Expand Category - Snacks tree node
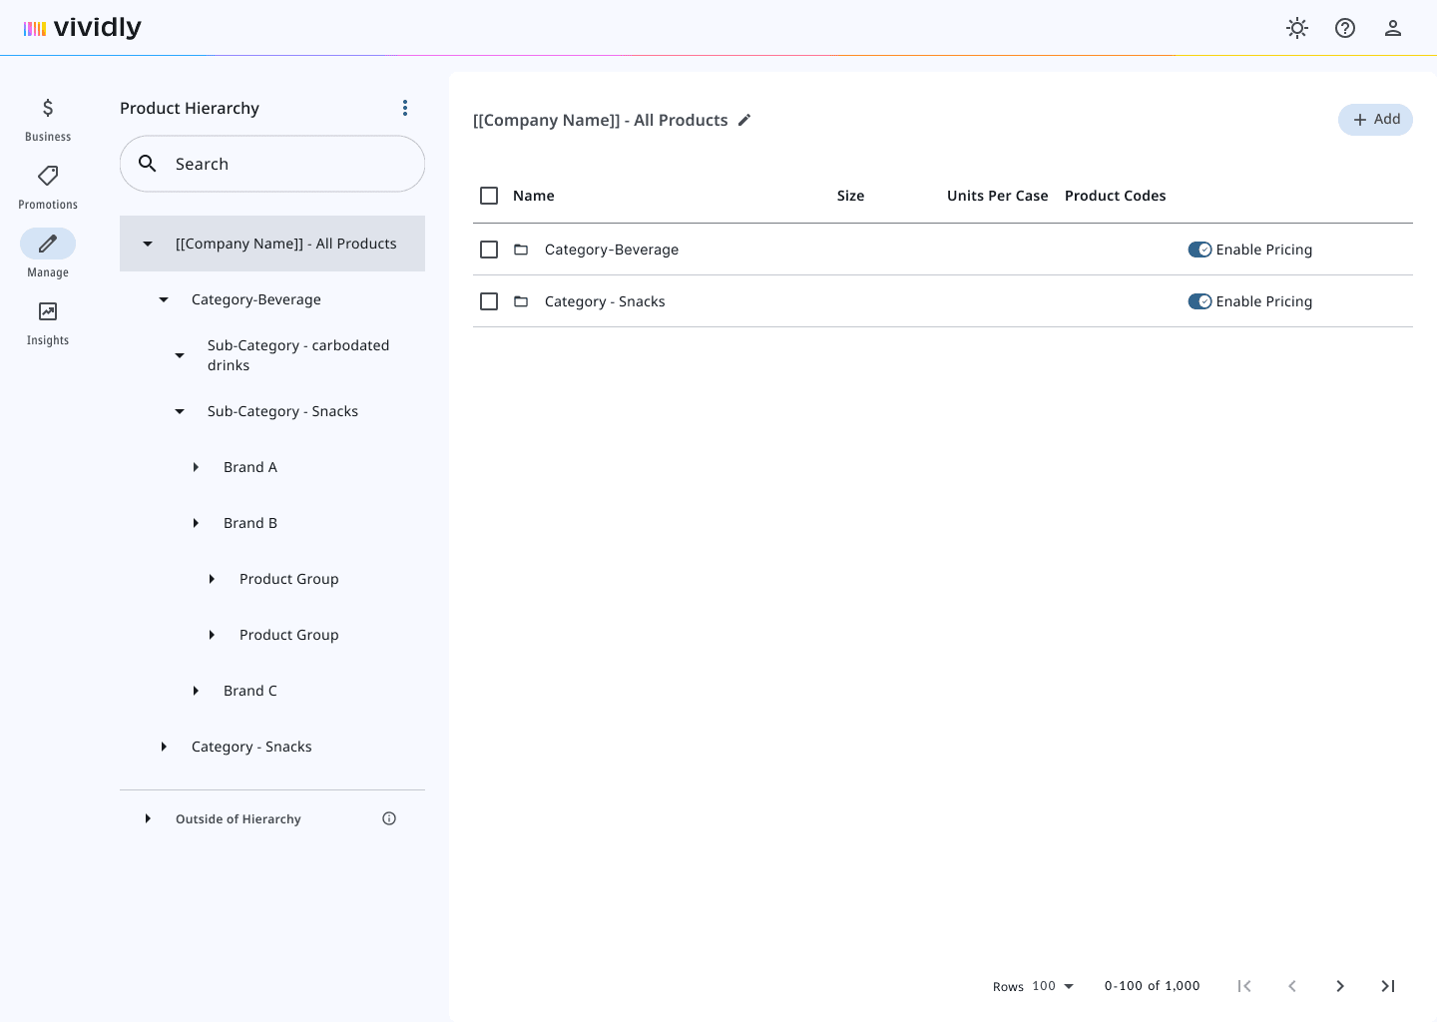1437x1022 pixels. [x=164, y=747]
